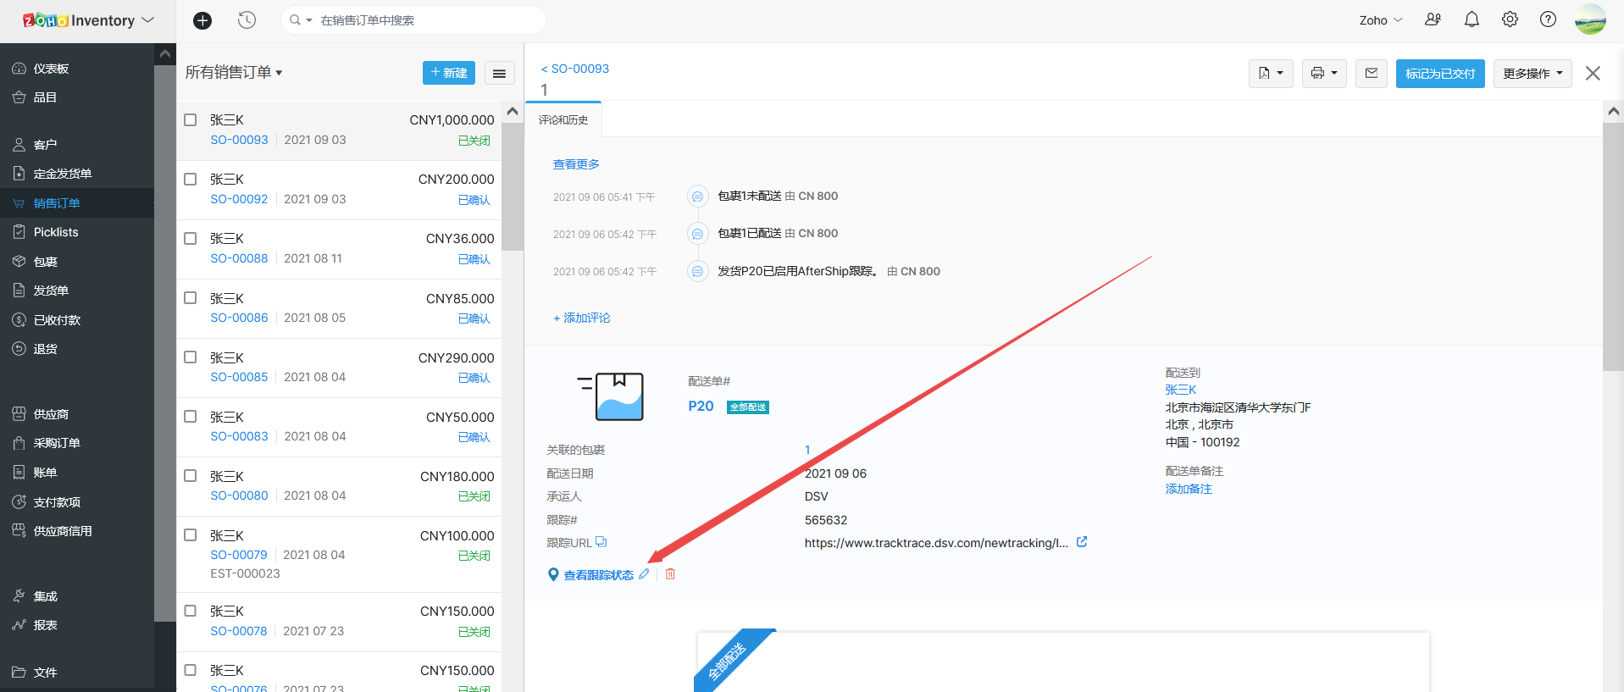Click the email envelope icon button
The height and width of the screenshot is (692, 1624).
click(x=1371, y=74)
